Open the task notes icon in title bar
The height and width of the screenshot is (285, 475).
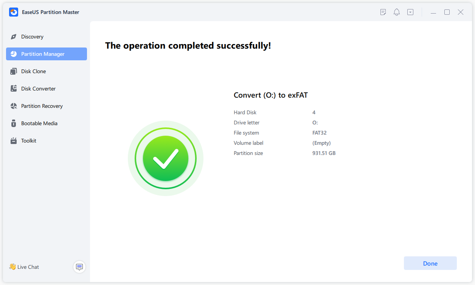(383, 12)
